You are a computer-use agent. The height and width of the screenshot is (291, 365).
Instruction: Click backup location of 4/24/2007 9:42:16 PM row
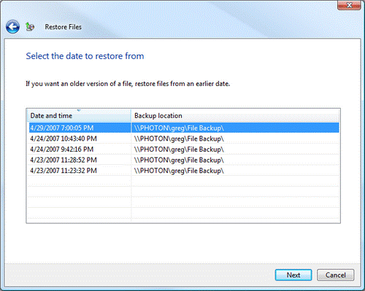pyautogui.click(x=179, y=150)
